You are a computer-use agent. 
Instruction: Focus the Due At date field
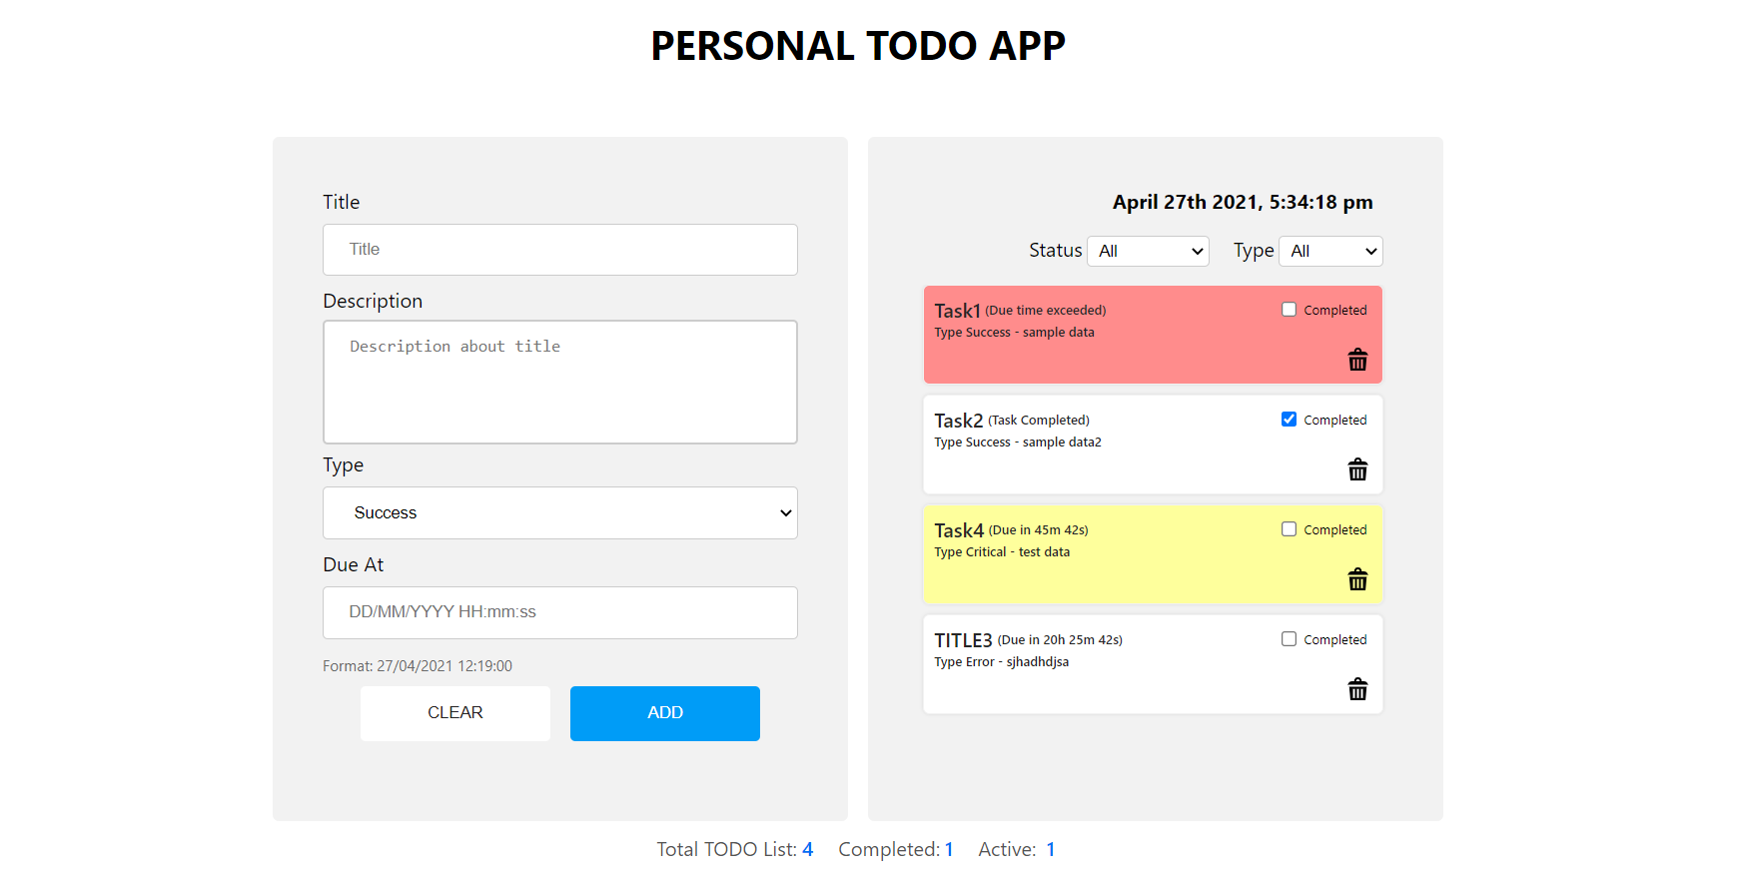tap(559, 612)
